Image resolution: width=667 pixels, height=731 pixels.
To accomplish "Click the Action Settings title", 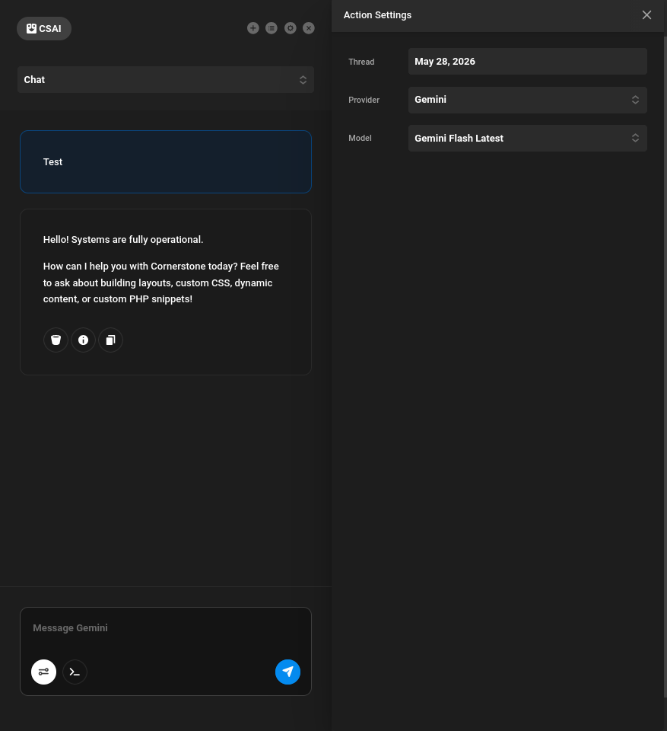I will tap(377, 15).
